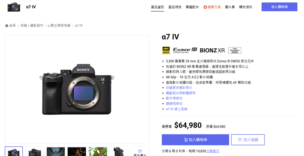
Task: Switch to the 產品規格 tab
Action: coord(175,7)
